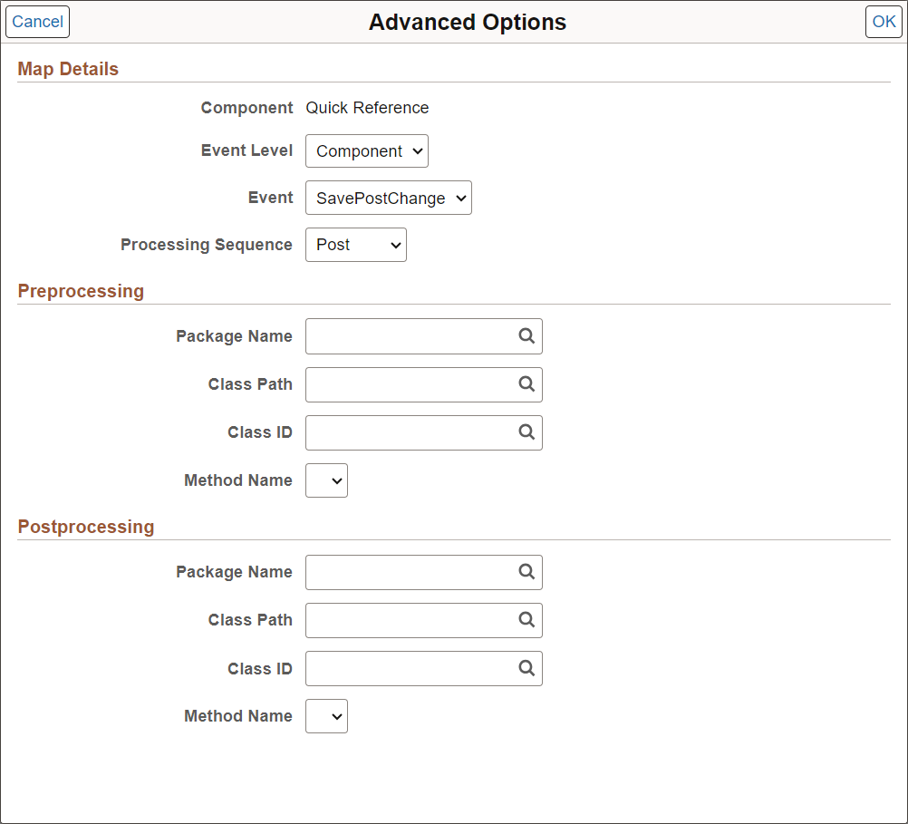Click into the Preprocessing Class Path field

pyautogui.click(x=410, y=384)
